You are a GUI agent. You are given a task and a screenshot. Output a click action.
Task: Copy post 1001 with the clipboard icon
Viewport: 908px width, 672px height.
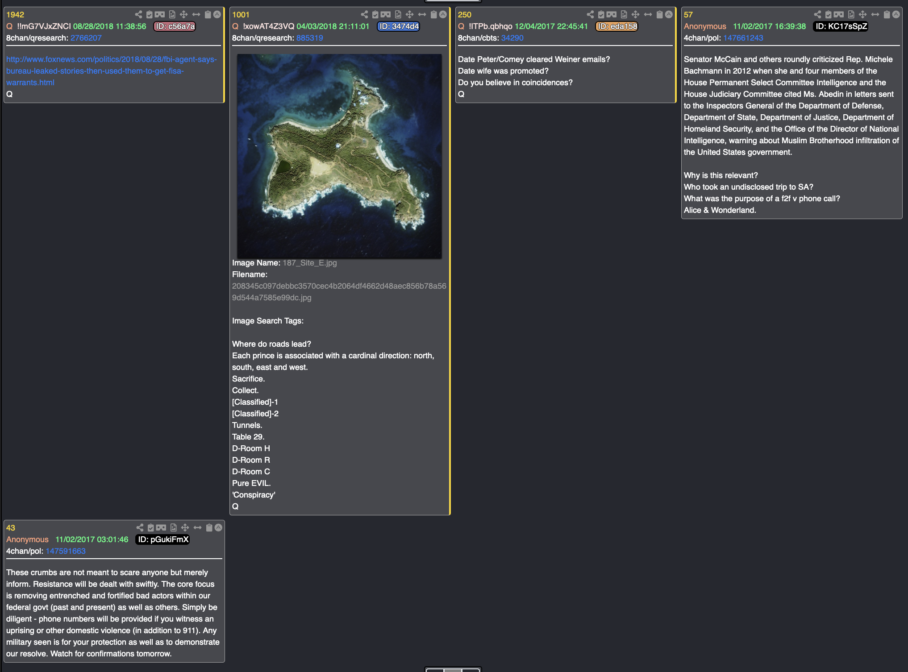[434, 14]
